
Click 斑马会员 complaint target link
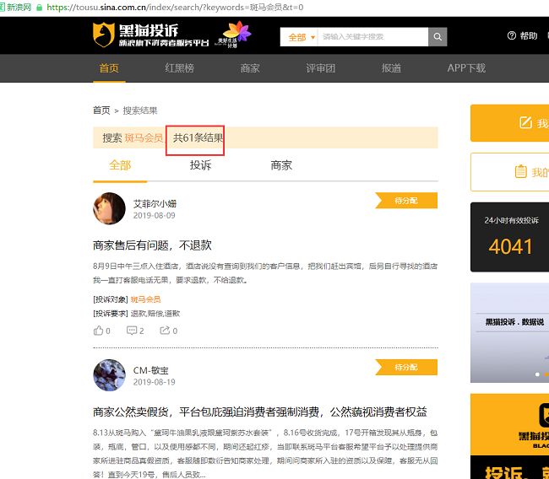(x=145, y=299)
